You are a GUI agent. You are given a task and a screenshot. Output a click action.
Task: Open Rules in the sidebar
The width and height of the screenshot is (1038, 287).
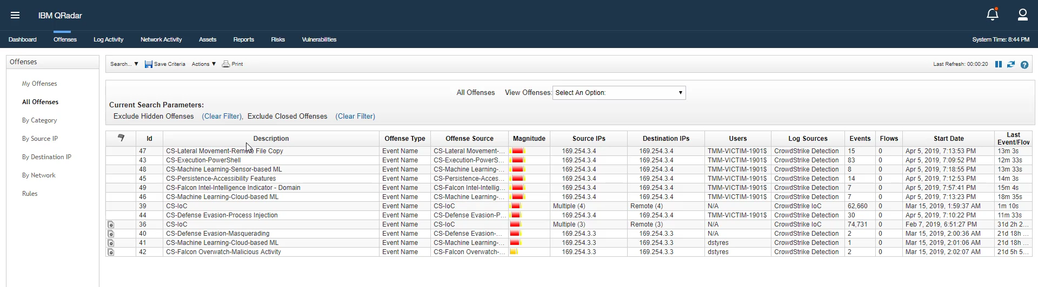(x=30, y=194)
